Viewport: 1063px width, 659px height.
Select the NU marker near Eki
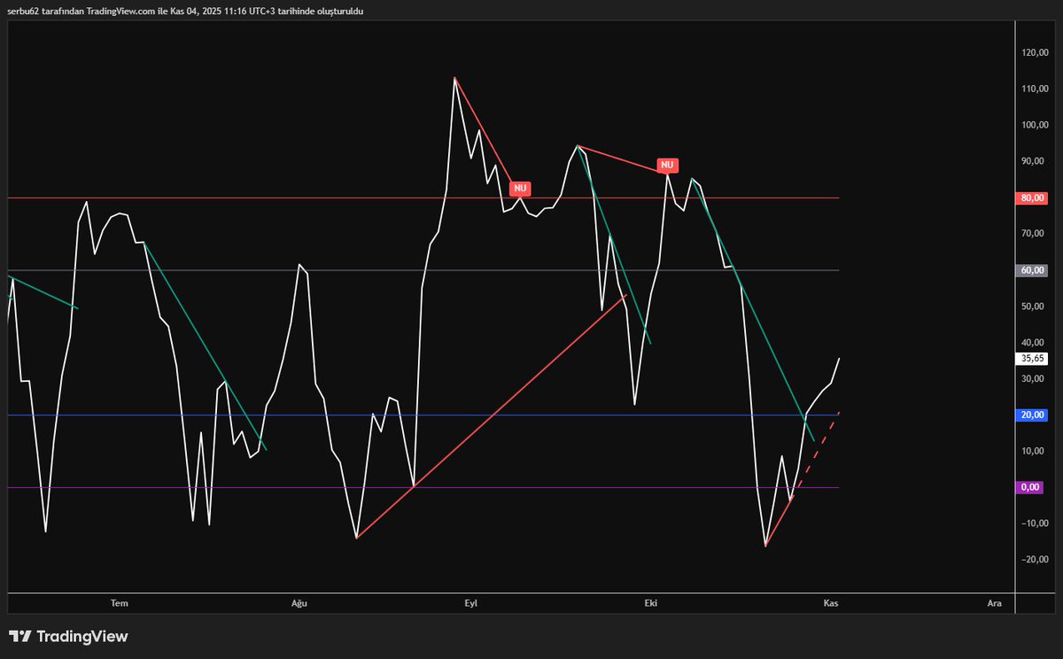click(x=667, y=165)
